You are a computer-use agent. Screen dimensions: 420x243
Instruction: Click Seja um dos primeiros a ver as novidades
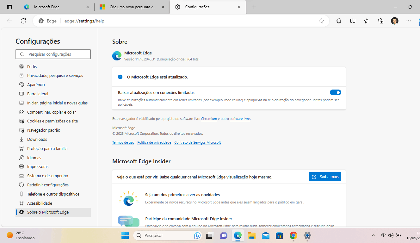[182, 195]
